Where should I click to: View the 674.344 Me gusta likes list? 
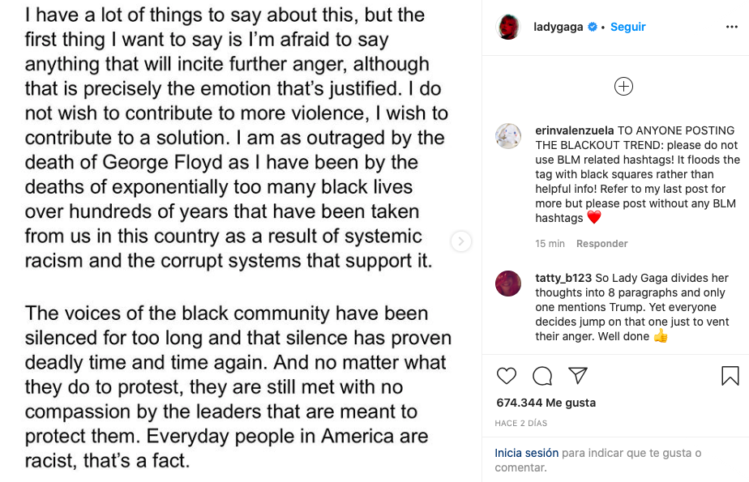click(546, 403)
